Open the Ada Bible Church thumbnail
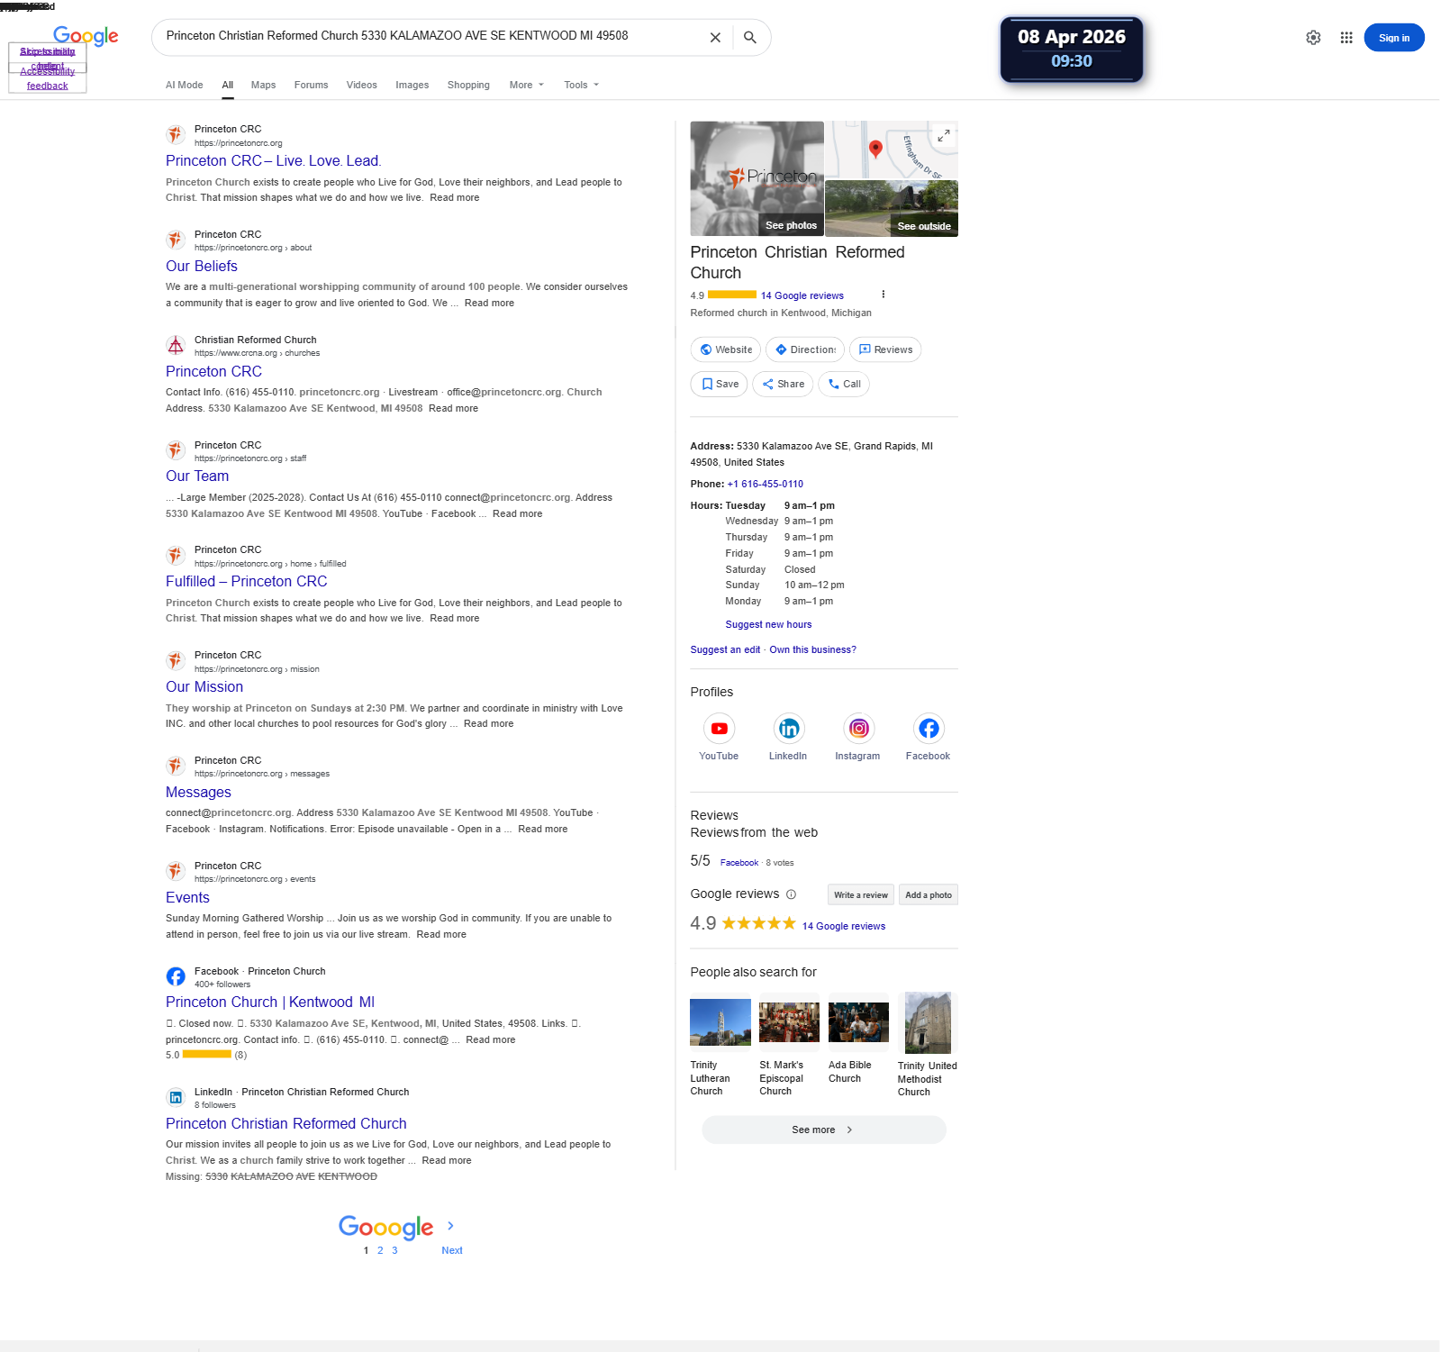The width and height of the screenshot is (1450, 1352). 858,1022
